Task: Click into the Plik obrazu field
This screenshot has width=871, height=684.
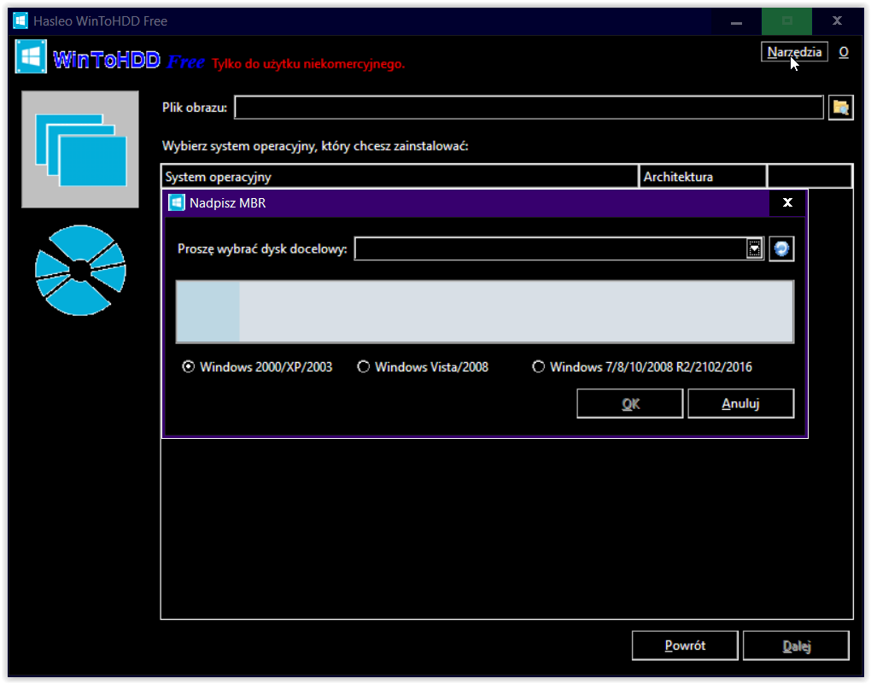Action: point(529,108)
